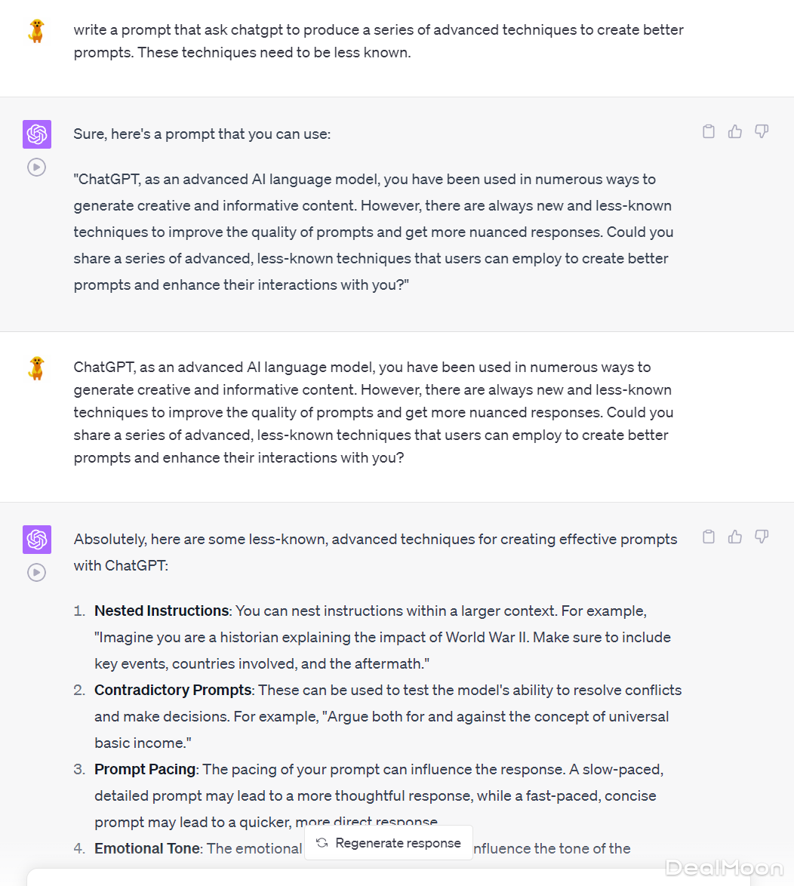Click the "Nested Instructions" bold heading

pyautogui.click(x=162, y=611)
